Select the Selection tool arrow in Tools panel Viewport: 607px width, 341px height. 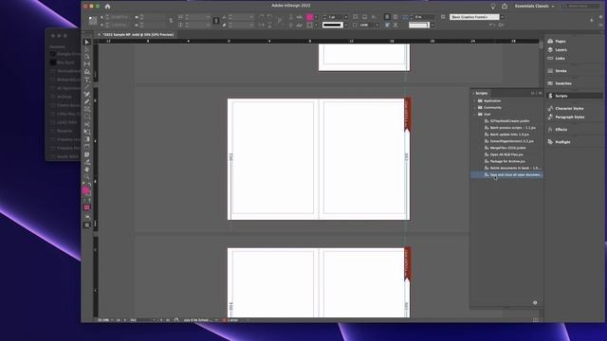[87, 42]
